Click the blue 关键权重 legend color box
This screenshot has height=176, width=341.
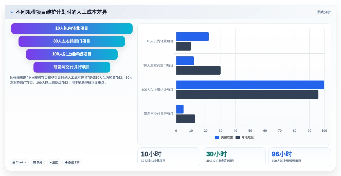(217, 138)
